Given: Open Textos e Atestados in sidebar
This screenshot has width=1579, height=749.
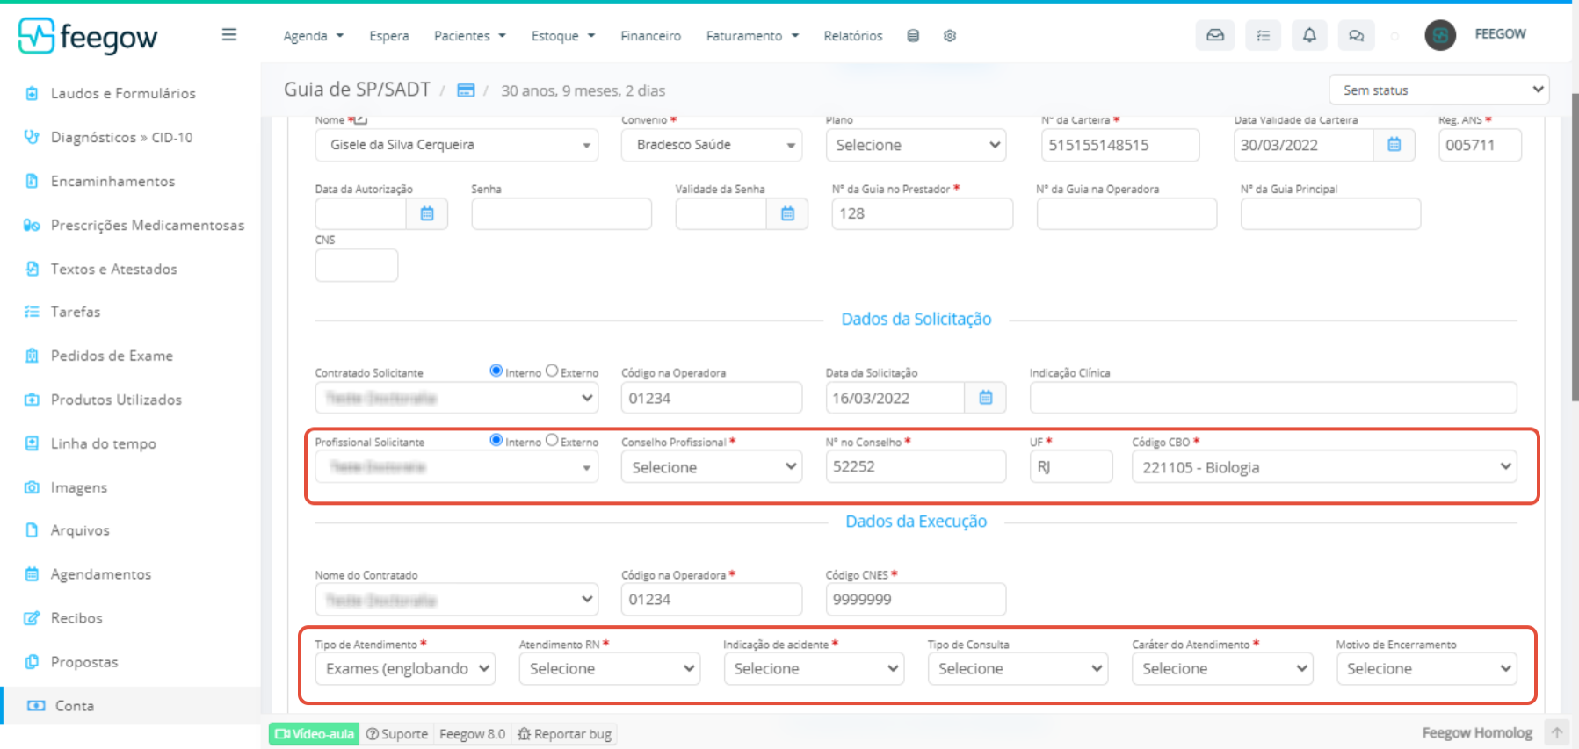Looking at the screenshot, I should 113,269.
